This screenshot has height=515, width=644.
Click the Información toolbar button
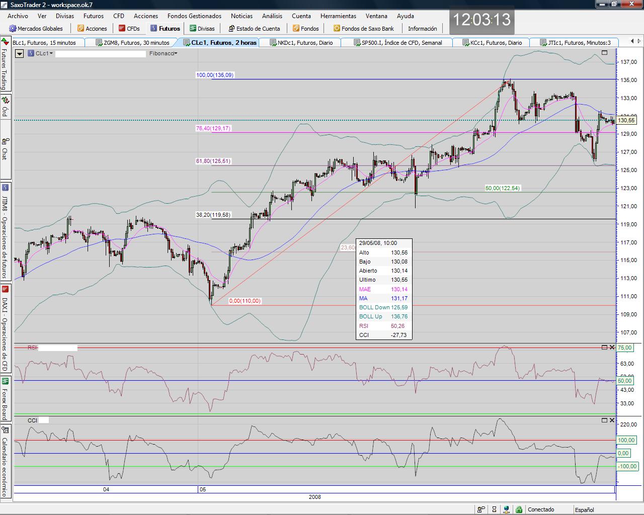[422, 29]
